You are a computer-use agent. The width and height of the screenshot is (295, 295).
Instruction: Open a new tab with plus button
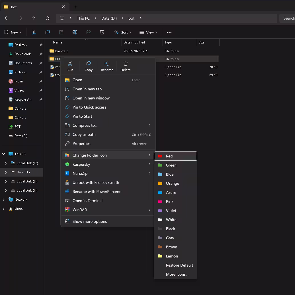tap(76, 7)
